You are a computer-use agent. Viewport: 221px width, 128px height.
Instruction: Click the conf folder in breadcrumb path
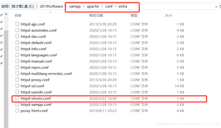[x=109, y=6]
